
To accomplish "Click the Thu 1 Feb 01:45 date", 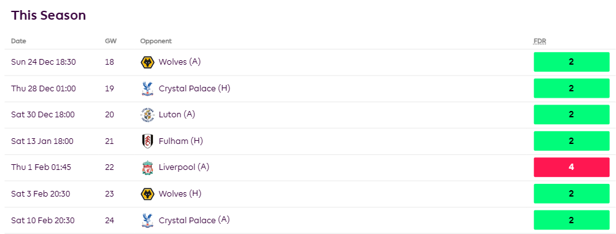I will tap(41, 167).
